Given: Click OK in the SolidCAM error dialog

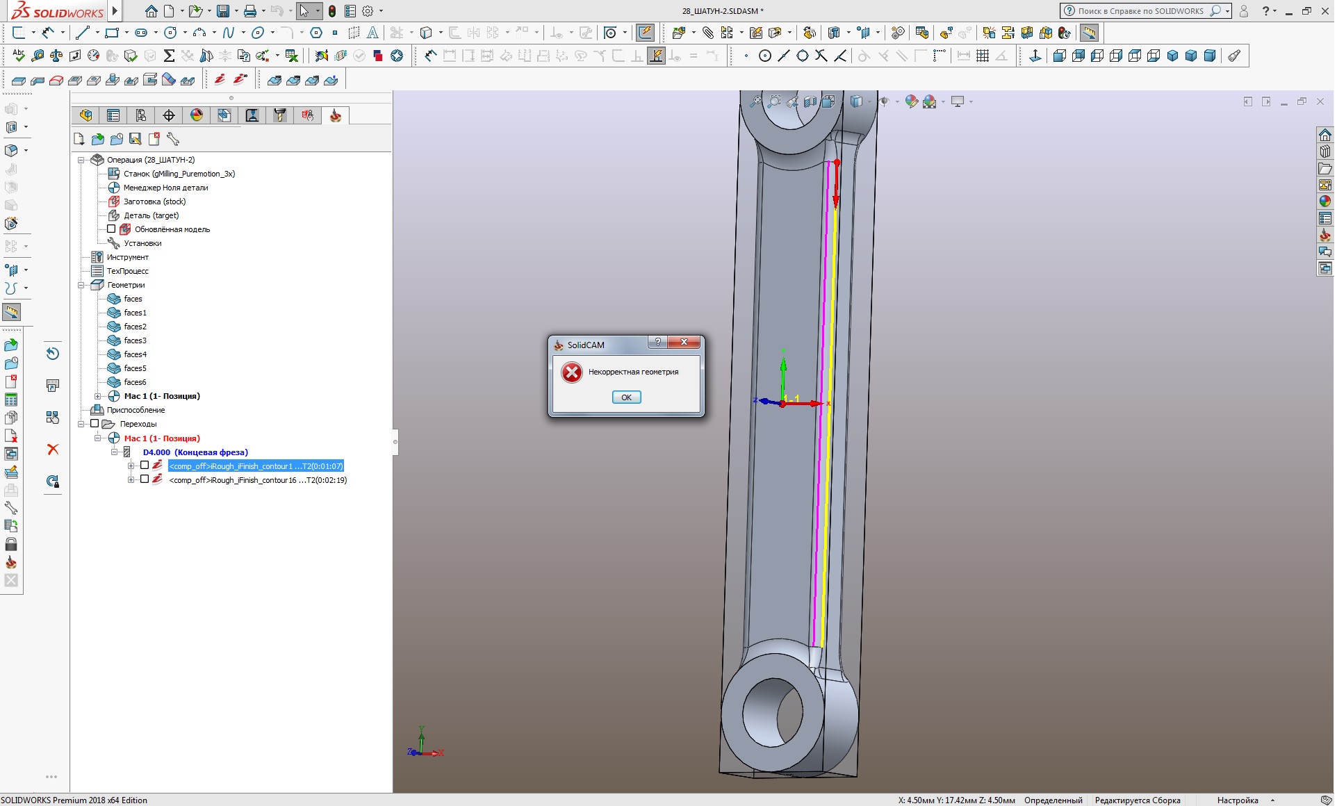Looking at the screenshot, I should (626, 397).
